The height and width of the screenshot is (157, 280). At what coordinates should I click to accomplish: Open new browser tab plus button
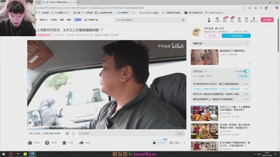(x=79, y=2)
